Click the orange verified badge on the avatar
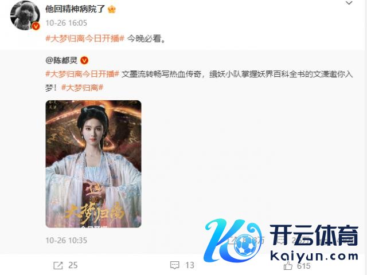The image size is (367, 275). click(36, 26)
